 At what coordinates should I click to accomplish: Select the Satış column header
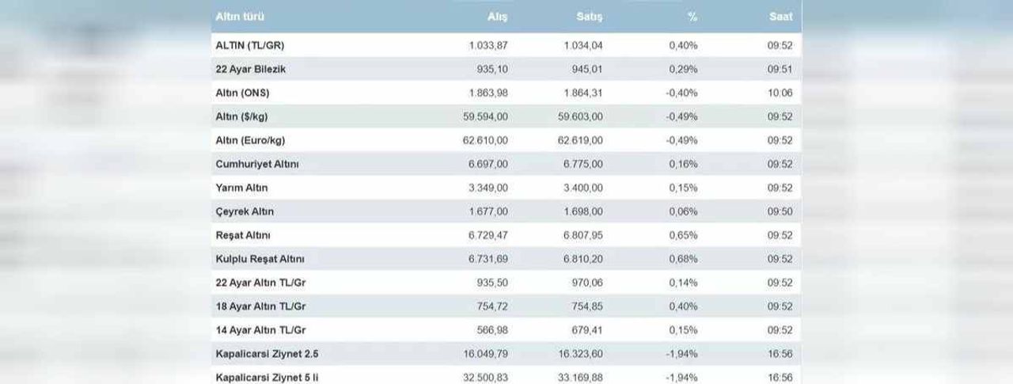[x=590, y=17]
